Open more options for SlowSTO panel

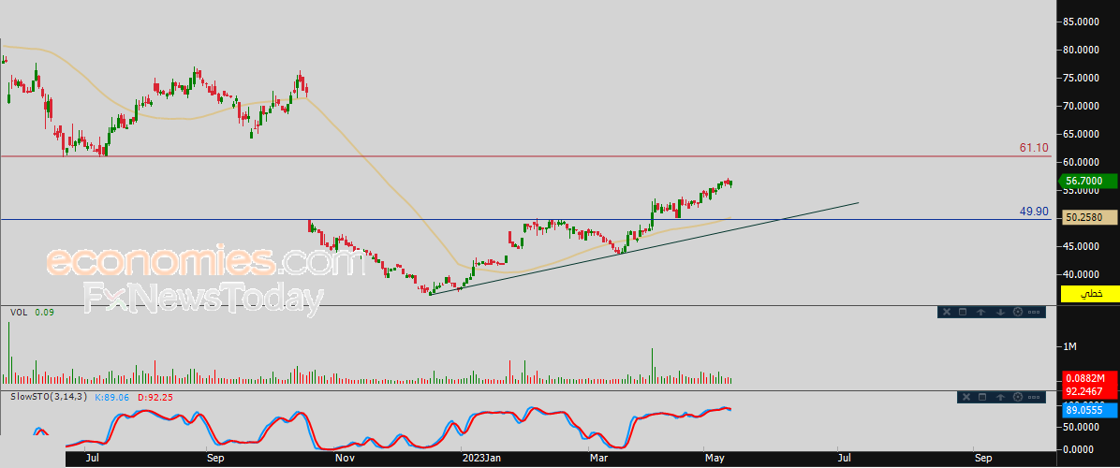(x=1034, y=397)
